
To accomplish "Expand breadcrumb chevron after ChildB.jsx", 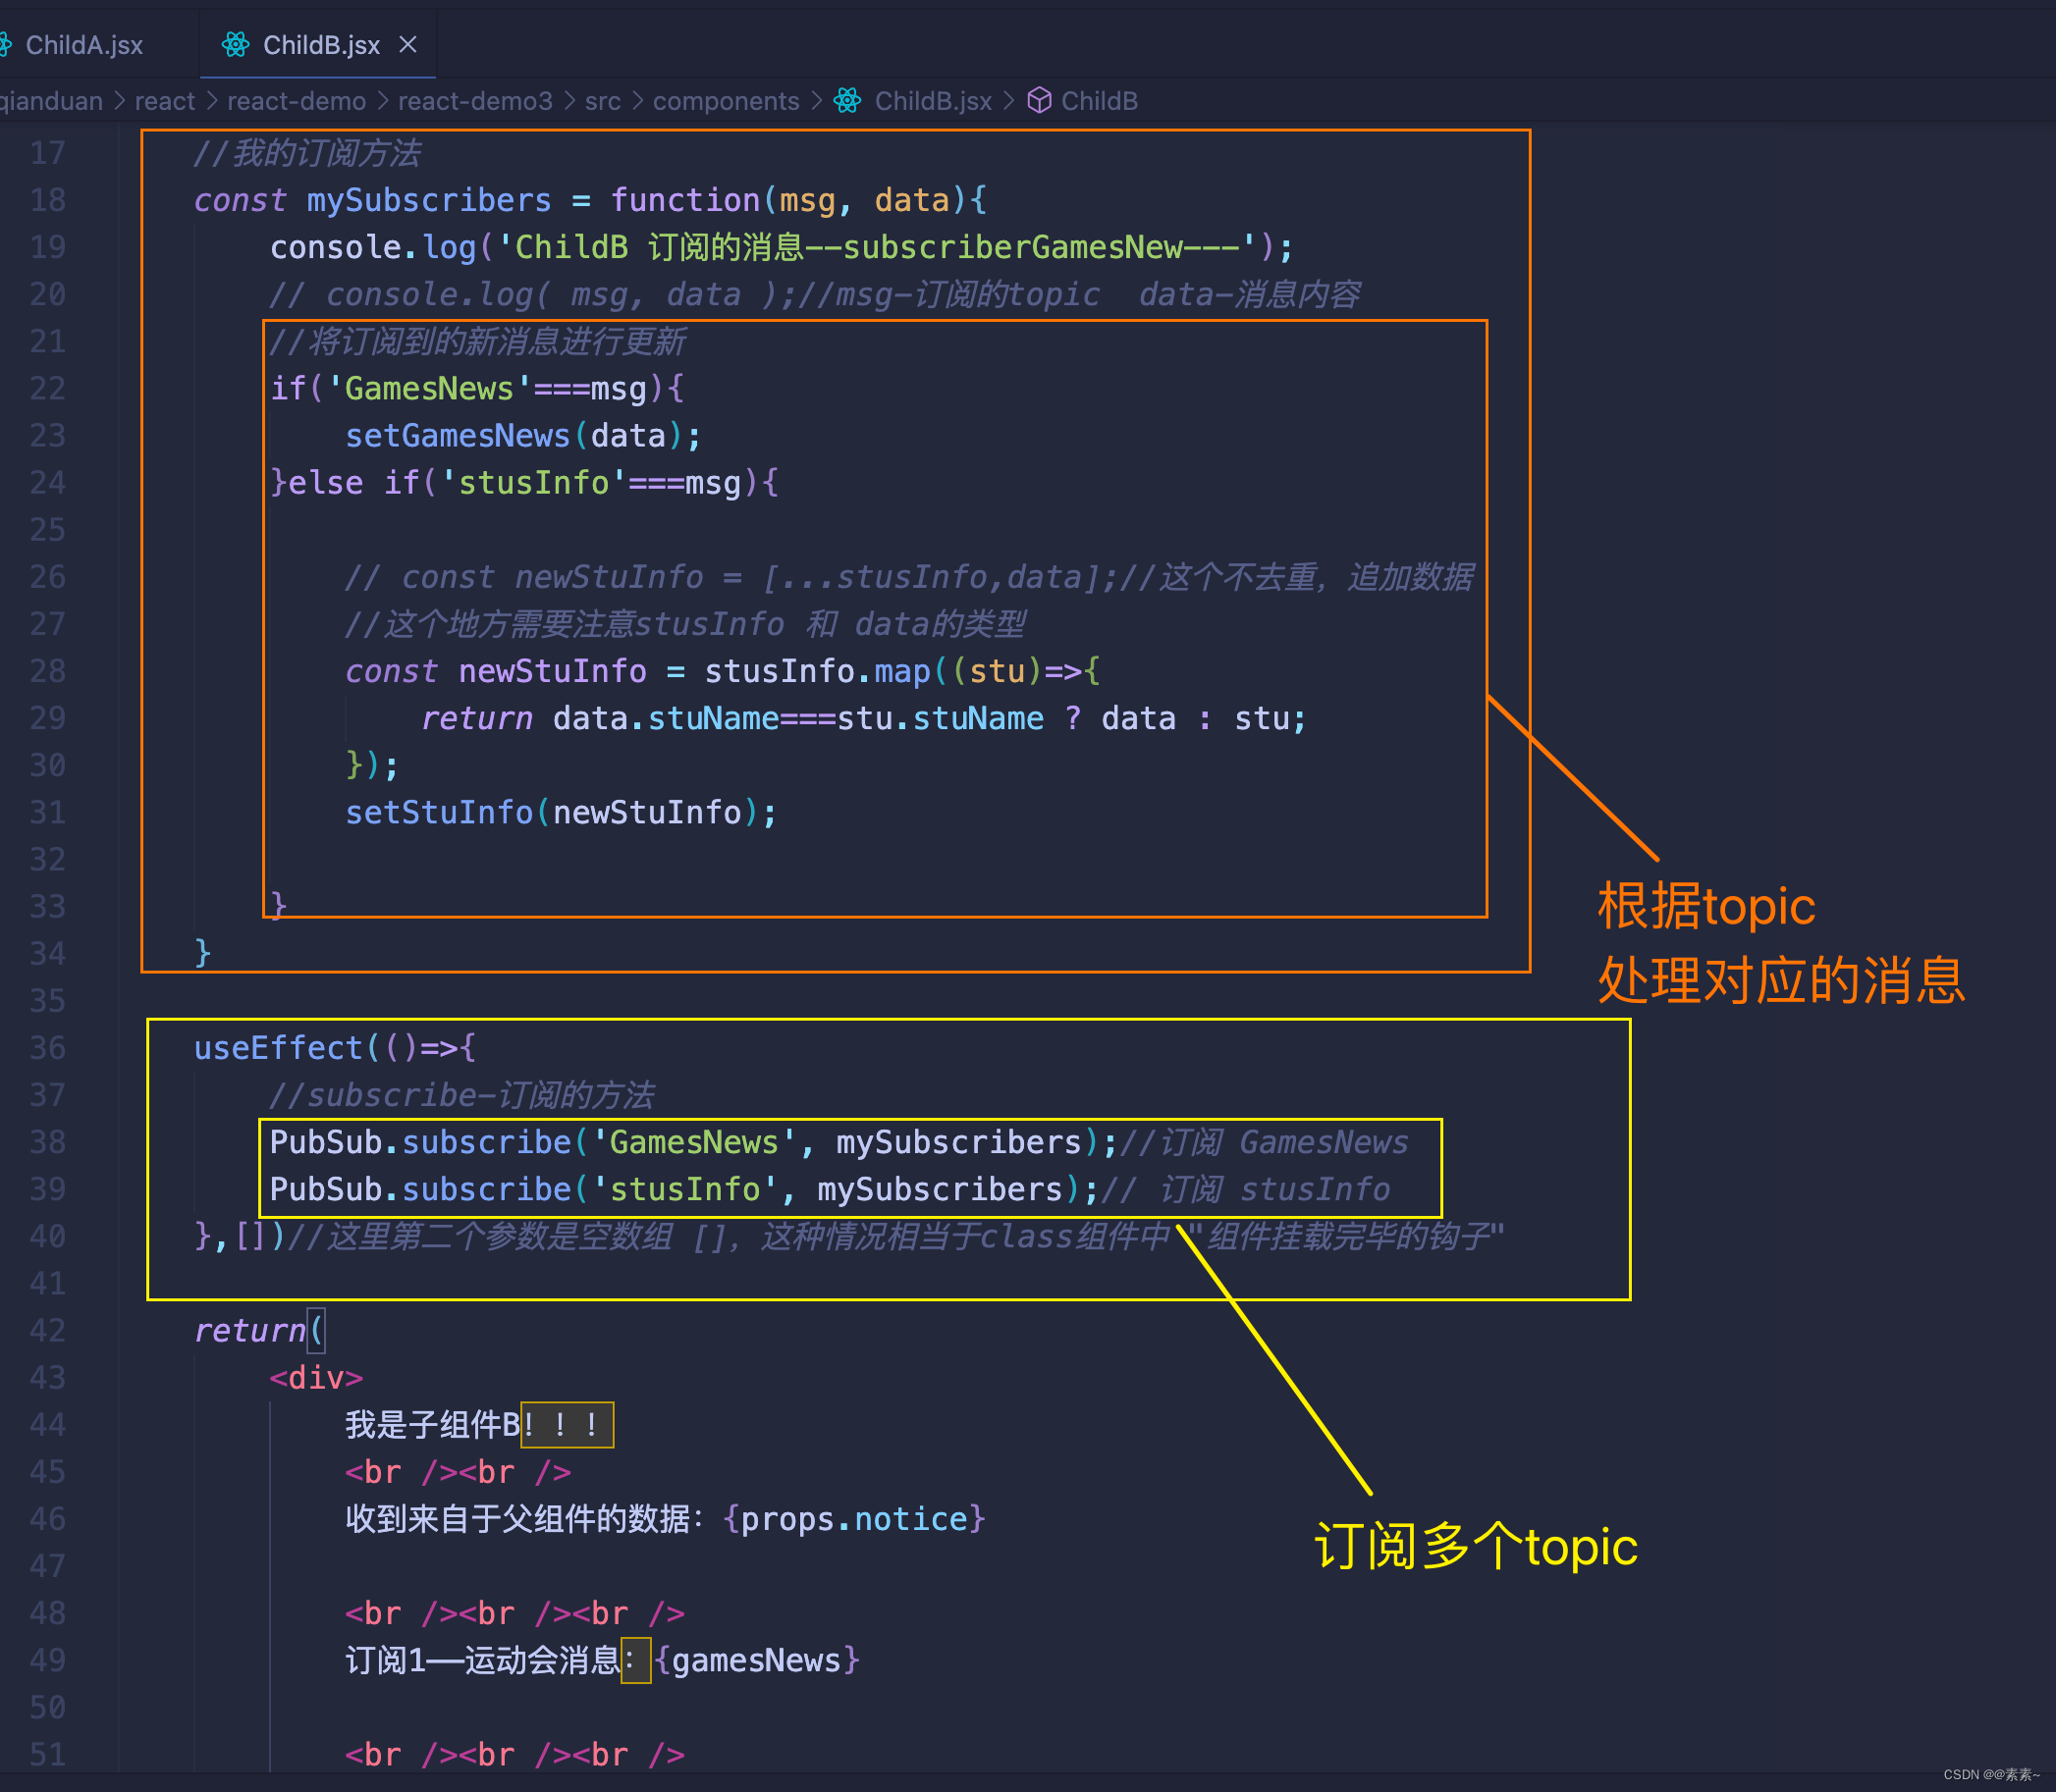I will tap(1008, 101).
